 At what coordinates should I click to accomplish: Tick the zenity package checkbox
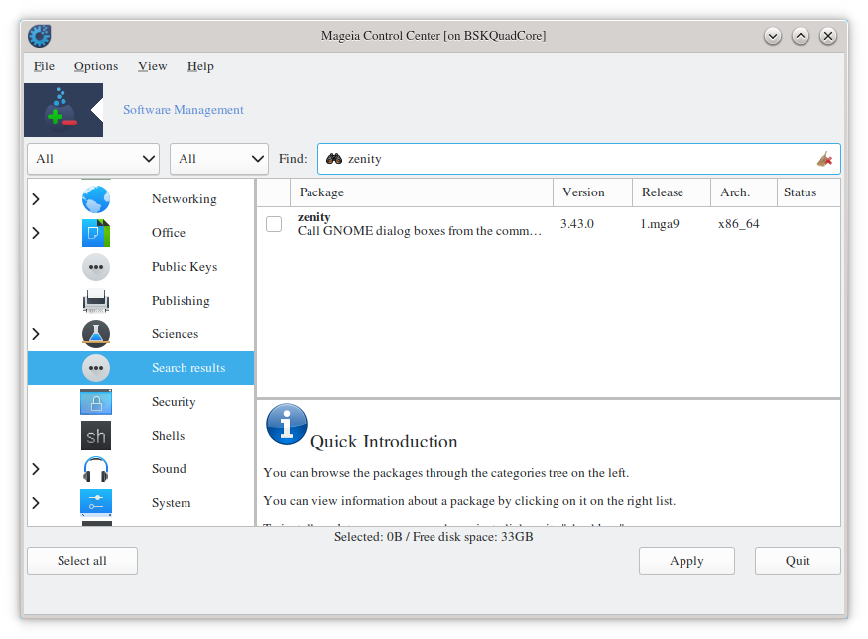pos(274,224)
